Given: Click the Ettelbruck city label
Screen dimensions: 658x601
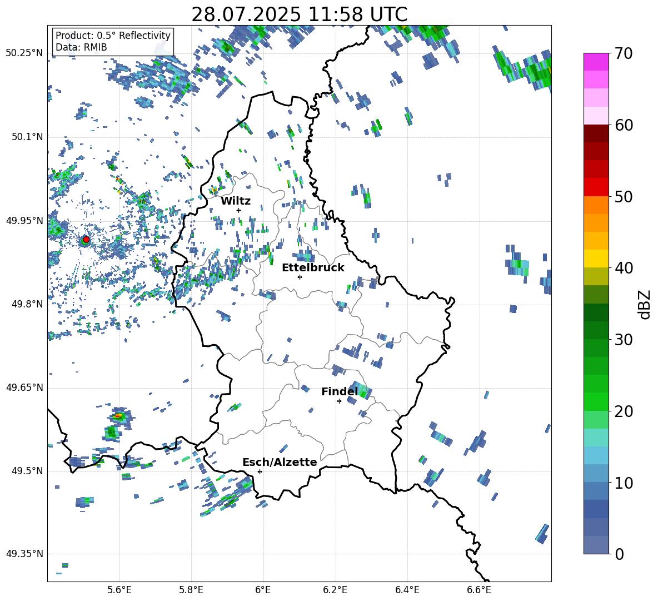Looking at the screenshot, I should 313,268.
